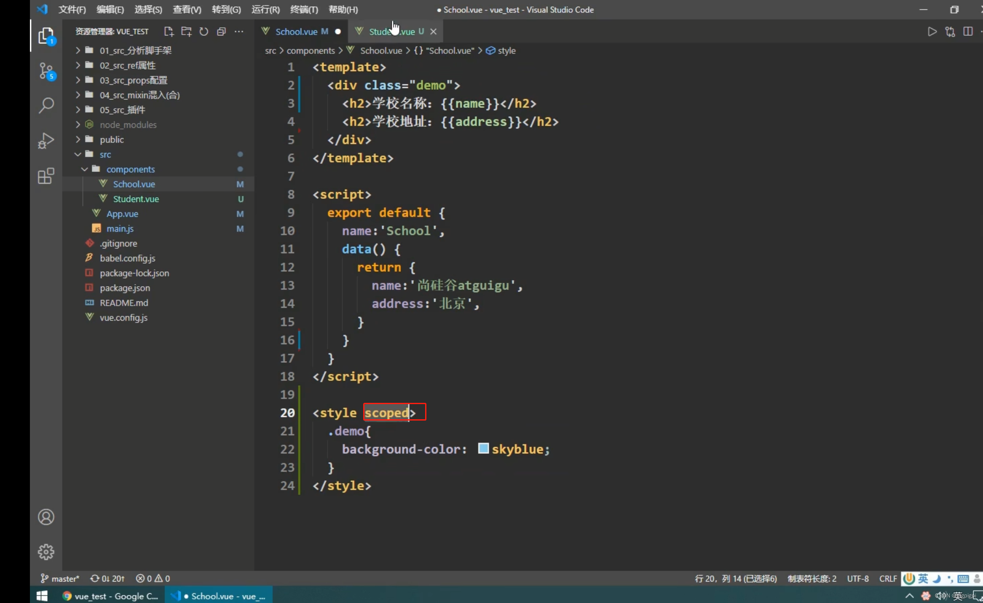Screen dimensions: 983x603
Task: Click the style breadcrumb segment
Action: 506,51
